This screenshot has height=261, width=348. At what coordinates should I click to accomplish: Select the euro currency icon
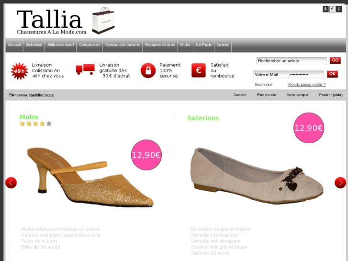(x=332, y=9)
